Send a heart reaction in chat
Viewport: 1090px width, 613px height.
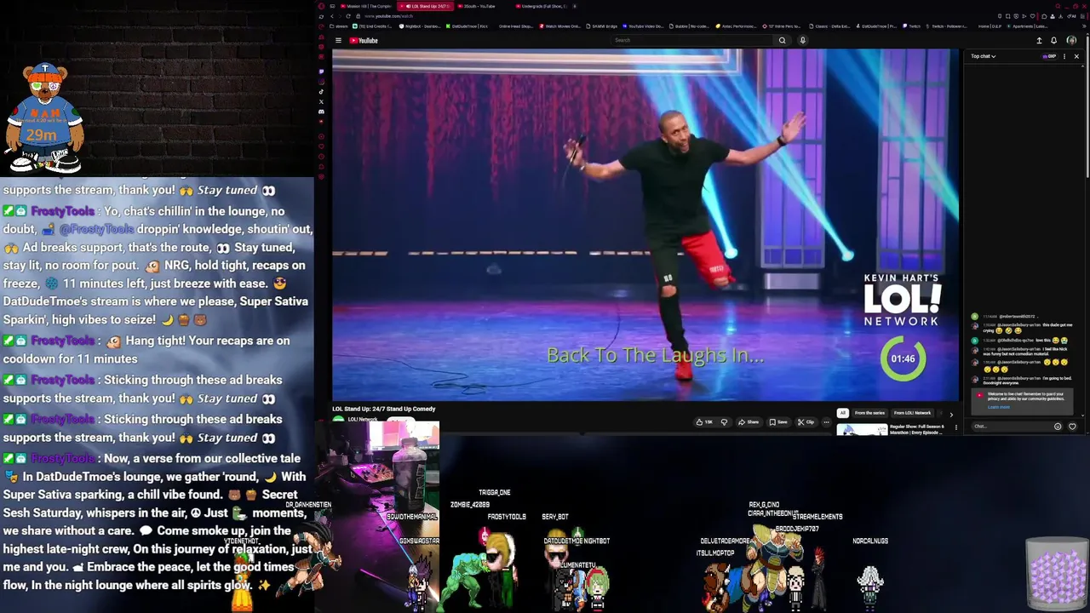pyautogui.click(x=1072, y=427)
